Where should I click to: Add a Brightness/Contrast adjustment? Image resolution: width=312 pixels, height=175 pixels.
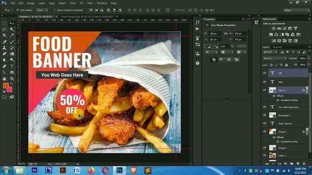click(273, 28)
